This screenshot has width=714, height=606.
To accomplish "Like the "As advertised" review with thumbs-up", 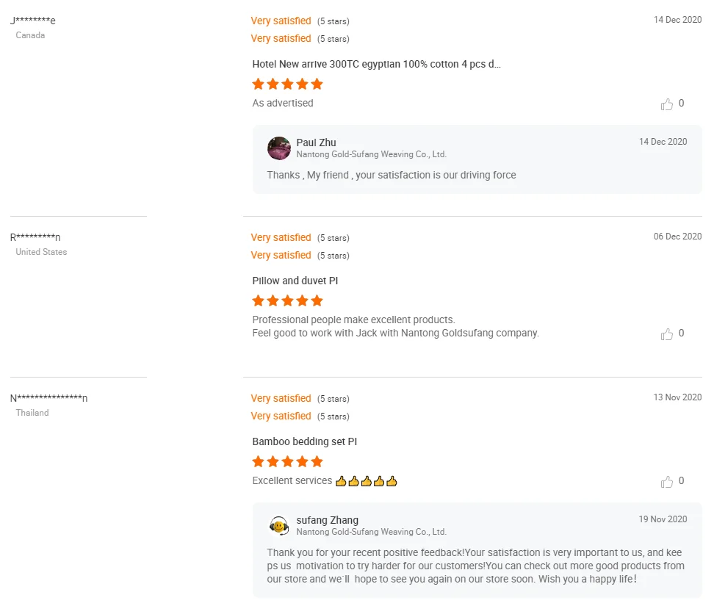I will click(667, 104).
